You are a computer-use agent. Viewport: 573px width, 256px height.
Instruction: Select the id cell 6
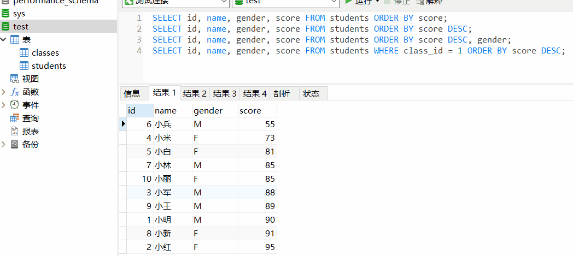click(140, 124)
